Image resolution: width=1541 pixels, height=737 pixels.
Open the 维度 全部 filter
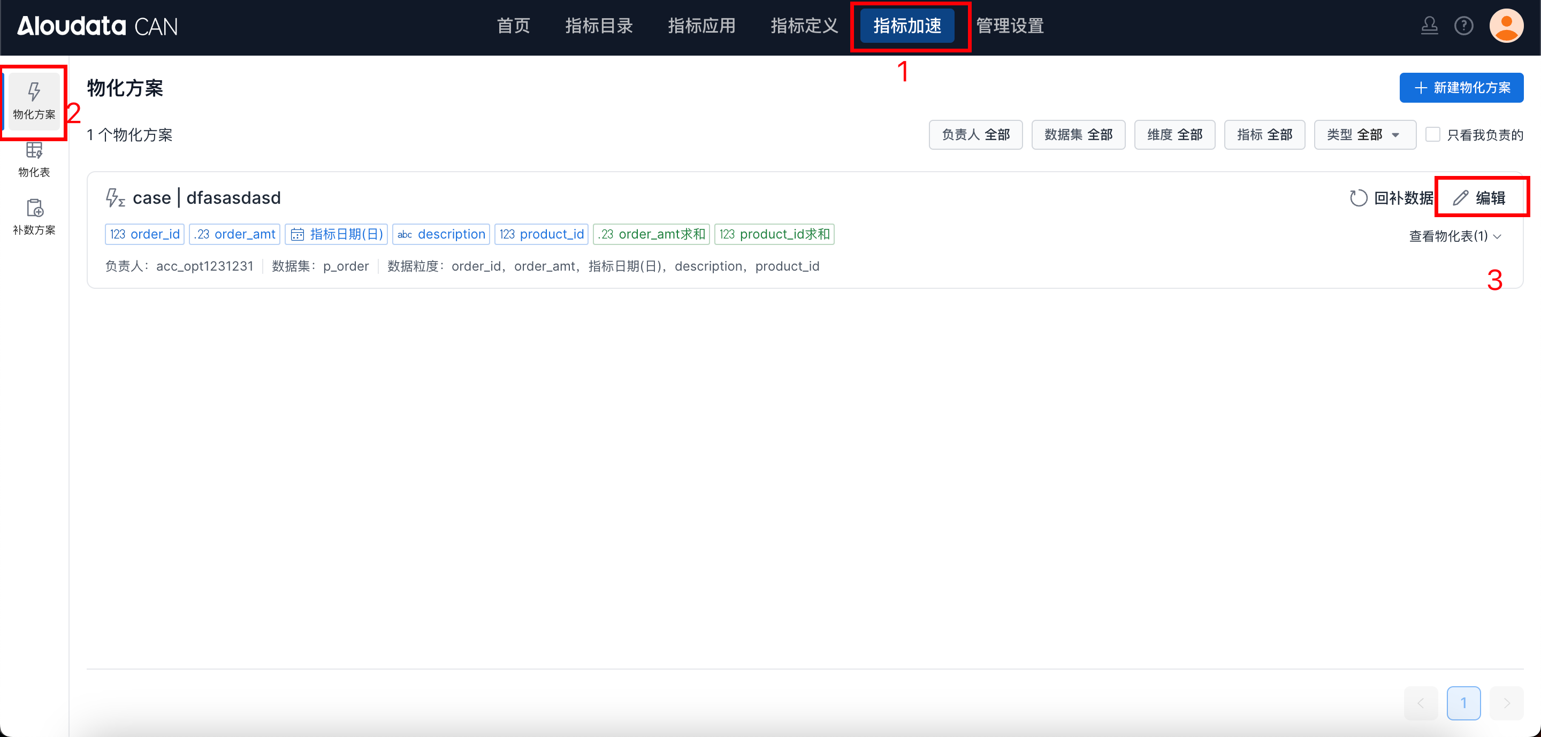click(x=1174, y=134)
